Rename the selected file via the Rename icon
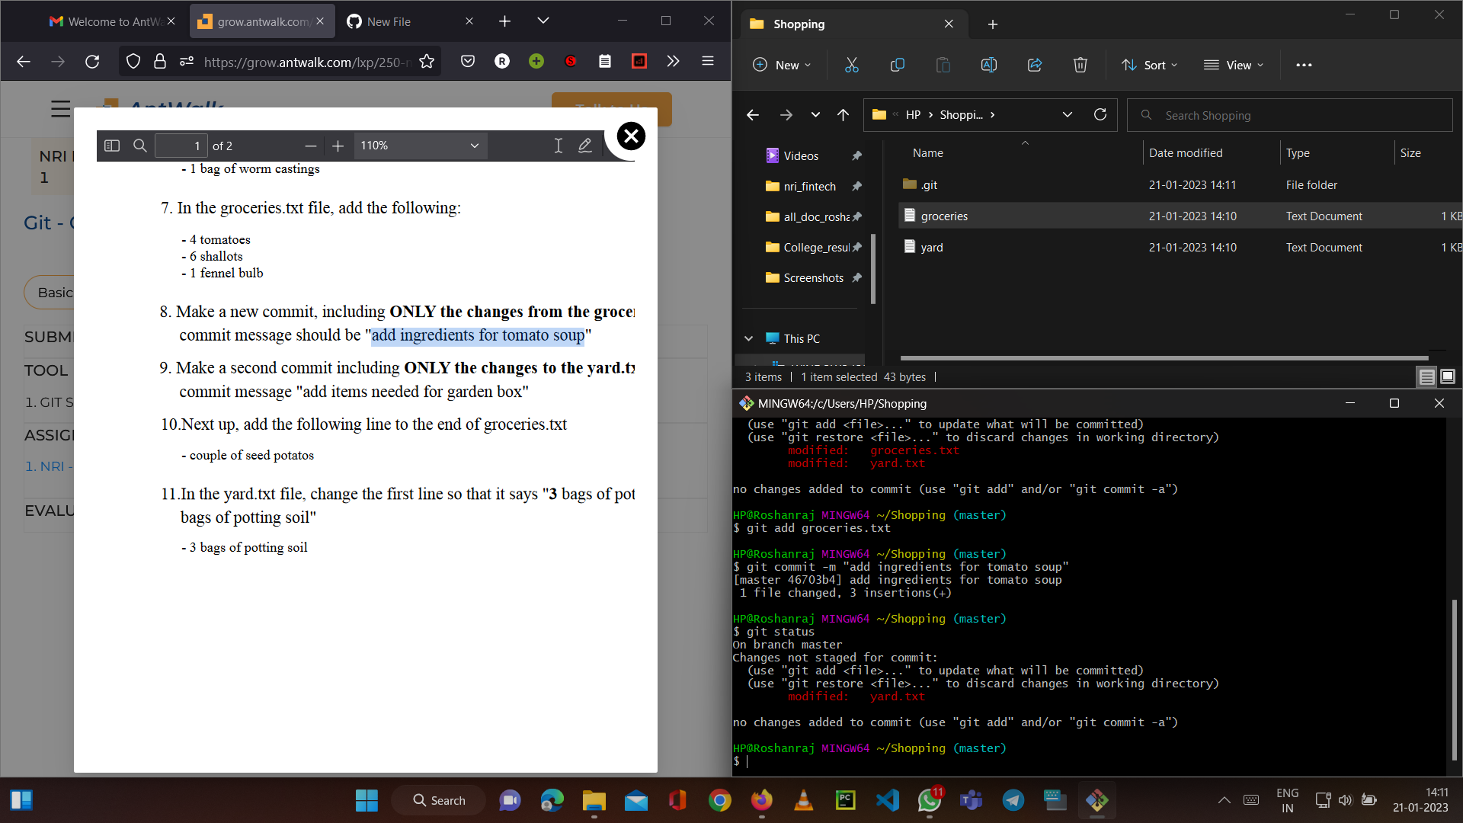The height and width of the screenshot is (823, 1463). point(988,65)
